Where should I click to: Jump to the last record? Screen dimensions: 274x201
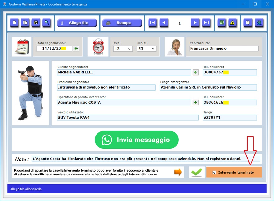pyautogui.click(x=206, y=23)
